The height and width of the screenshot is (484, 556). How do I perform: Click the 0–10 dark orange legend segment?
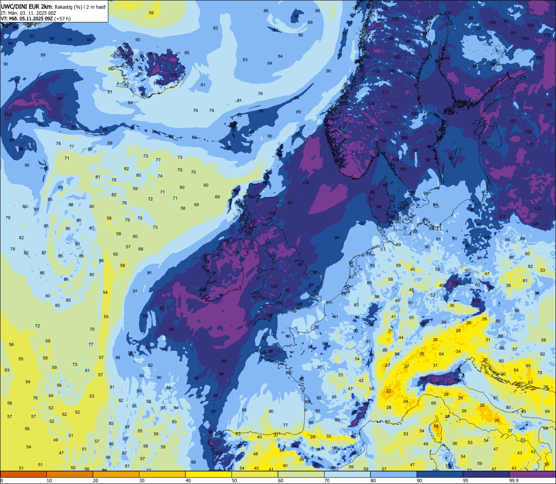[23, 474]
